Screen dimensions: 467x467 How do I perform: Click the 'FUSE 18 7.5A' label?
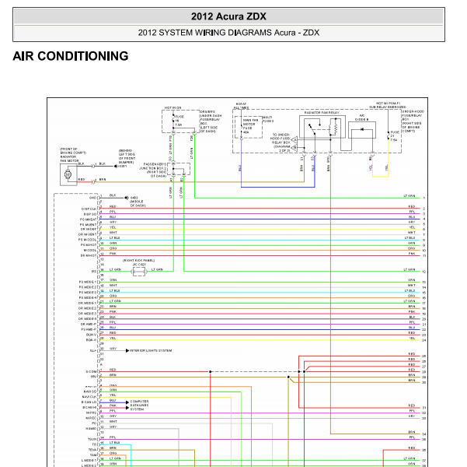pyautogui.click(x=179, y=121)
